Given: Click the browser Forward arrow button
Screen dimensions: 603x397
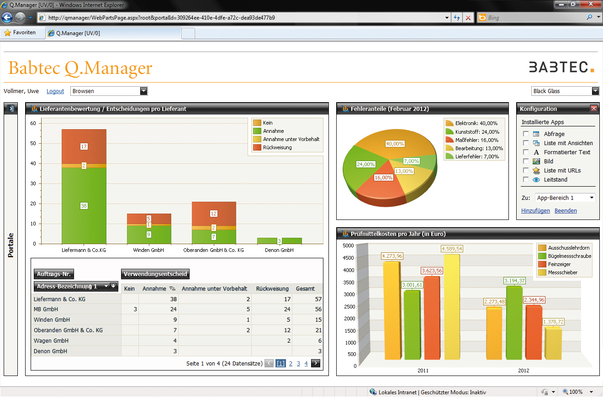Looking at the screenshot, I should (x=20, y=18).
